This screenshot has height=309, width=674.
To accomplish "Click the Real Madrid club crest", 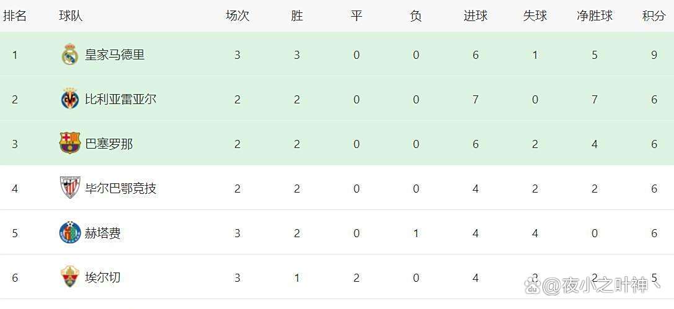I will click(x=69, y=55).
